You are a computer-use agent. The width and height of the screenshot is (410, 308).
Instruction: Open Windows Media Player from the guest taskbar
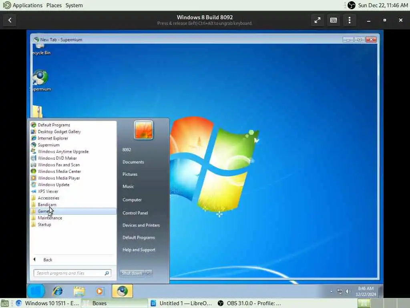pos(99,291)
